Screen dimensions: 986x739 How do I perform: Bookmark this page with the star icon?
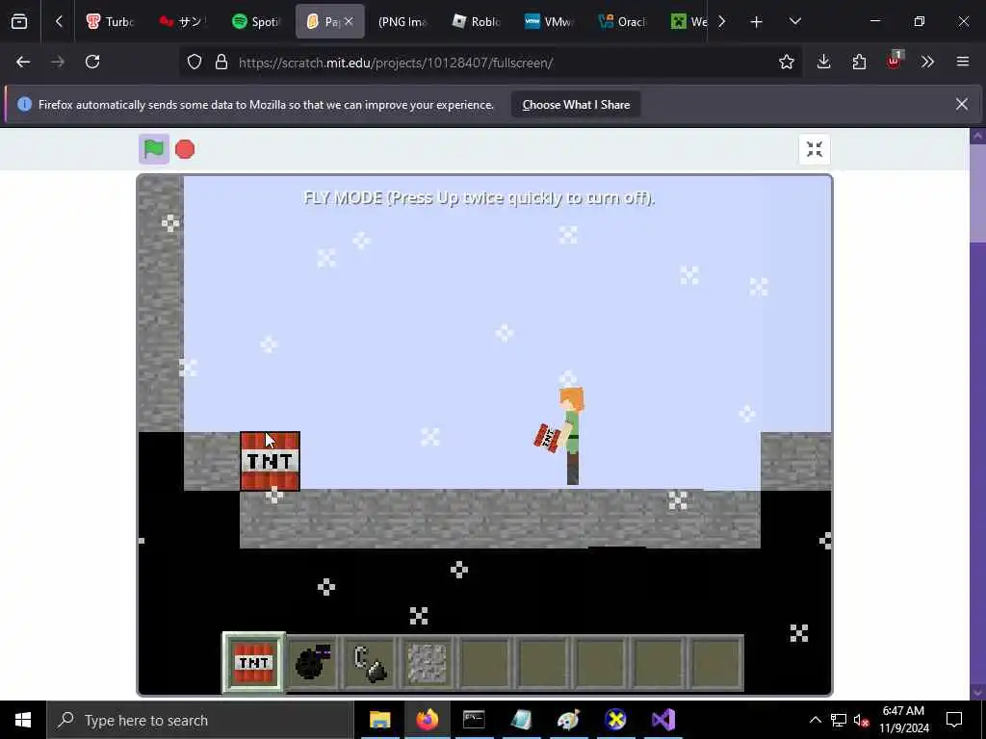pyautogui.click(x=786, y=62)
